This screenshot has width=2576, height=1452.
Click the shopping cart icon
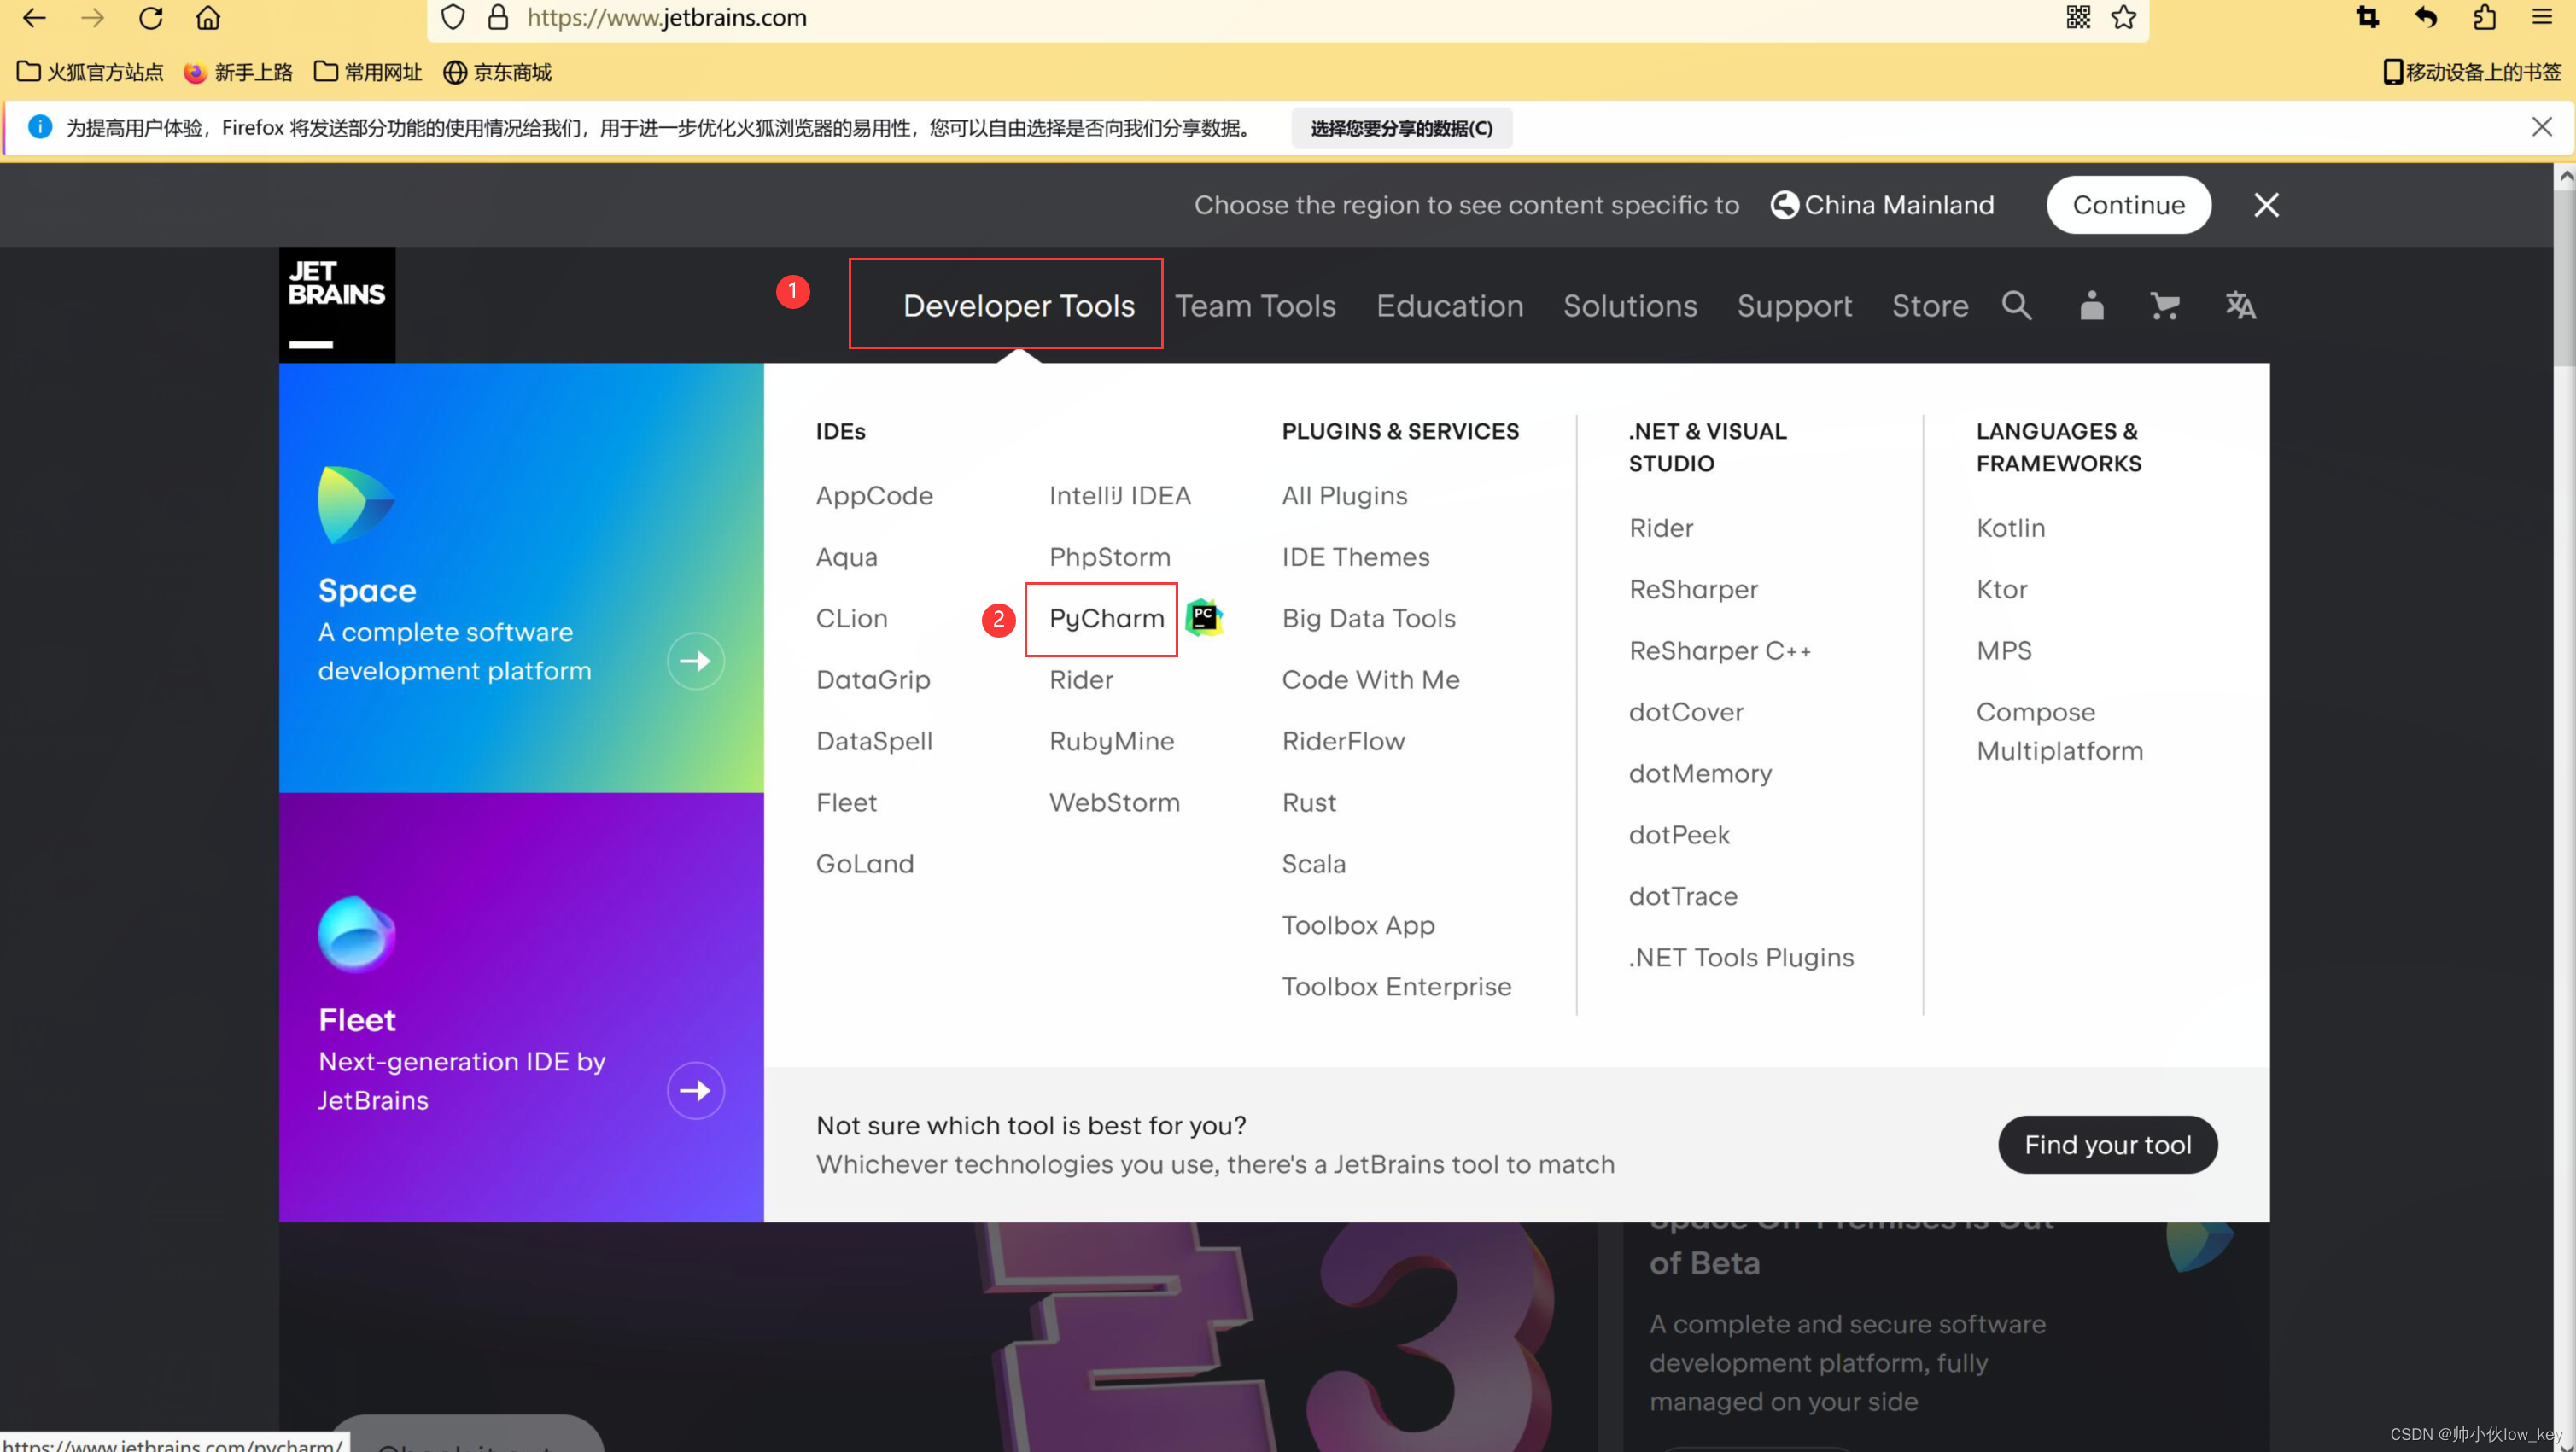click(2165, 306)
